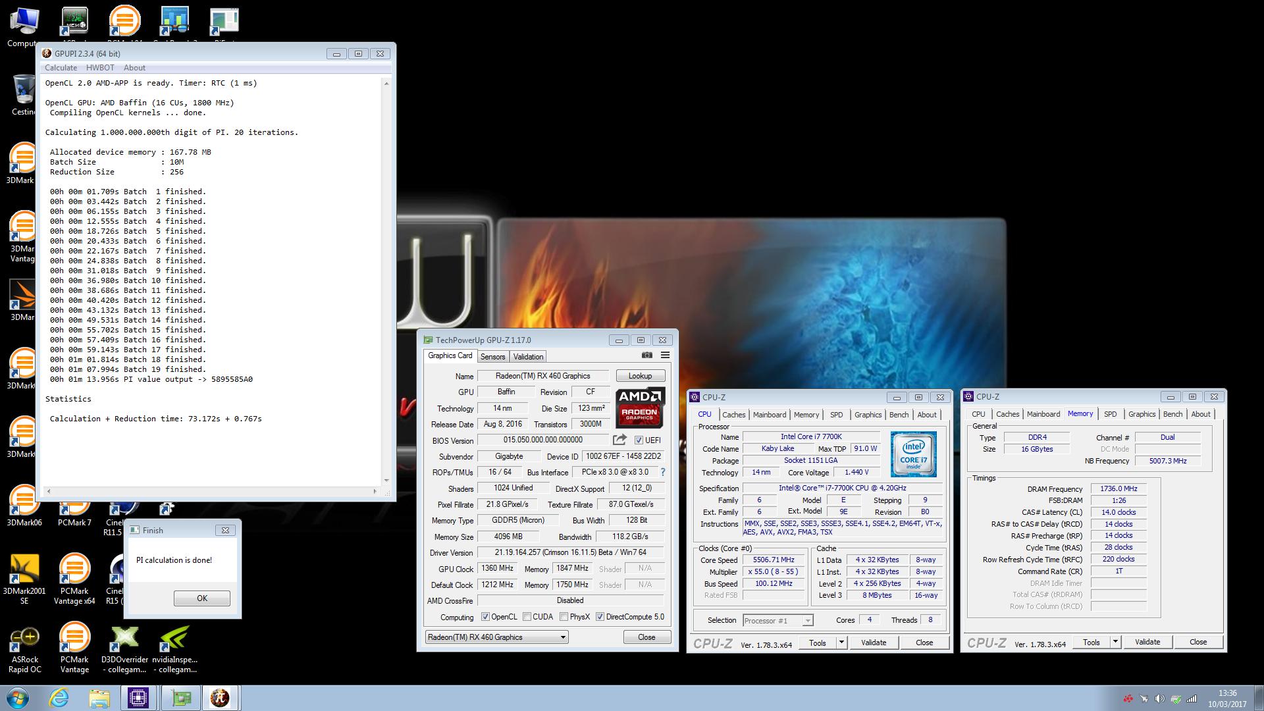Open Caches tab in left CPU-Z window

pyautogui.click(x=733, y=415)
